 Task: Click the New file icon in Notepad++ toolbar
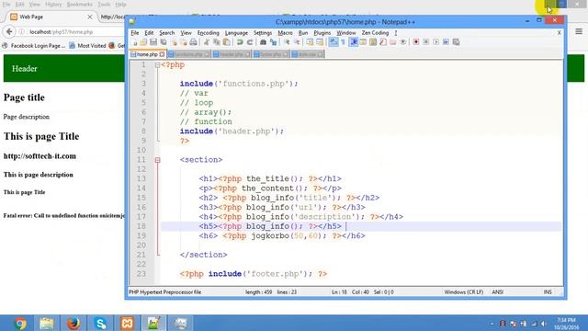(135, 42)
